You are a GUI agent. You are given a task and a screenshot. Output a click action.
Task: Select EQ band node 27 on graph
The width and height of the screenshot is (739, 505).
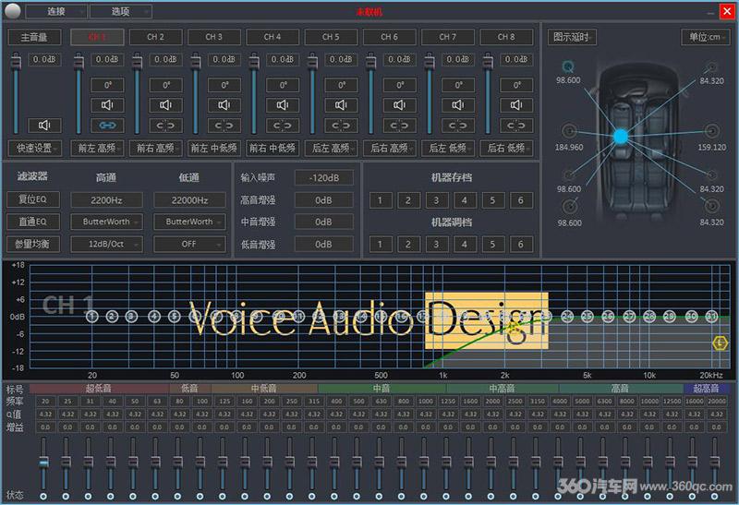tap(629, 317)
